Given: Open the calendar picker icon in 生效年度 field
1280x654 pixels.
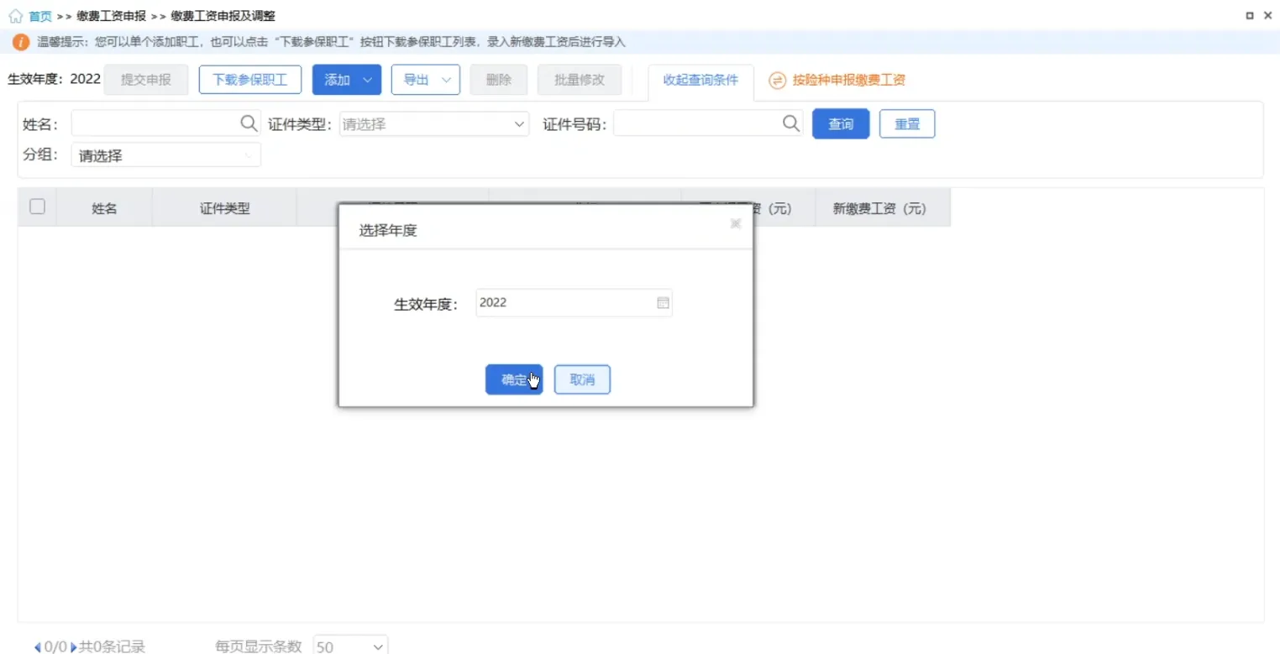Looking at the screenshot, I should tap(663, 303).
